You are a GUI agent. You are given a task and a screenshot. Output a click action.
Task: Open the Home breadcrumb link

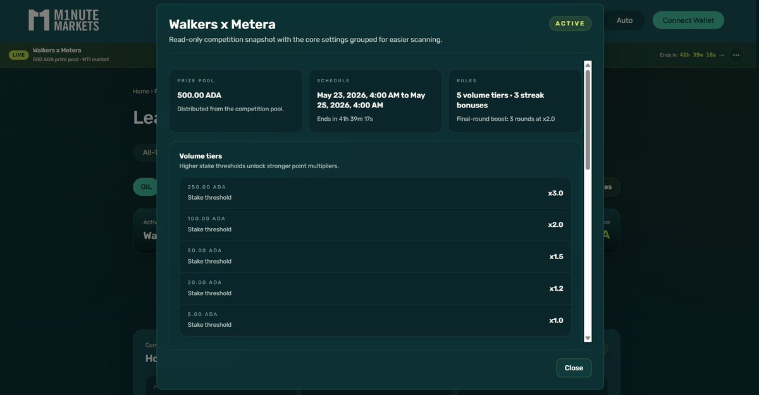(140, 91)
